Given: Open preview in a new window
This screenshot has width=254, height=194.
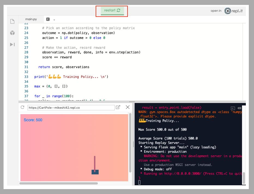Looking at the screenshot, I should coord(118,107).
